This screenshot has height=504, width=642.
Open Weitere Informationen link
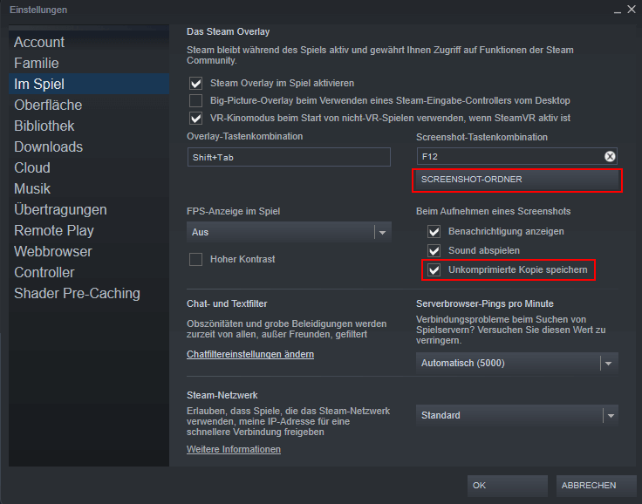pyautogui.click(x=234, y=450)
